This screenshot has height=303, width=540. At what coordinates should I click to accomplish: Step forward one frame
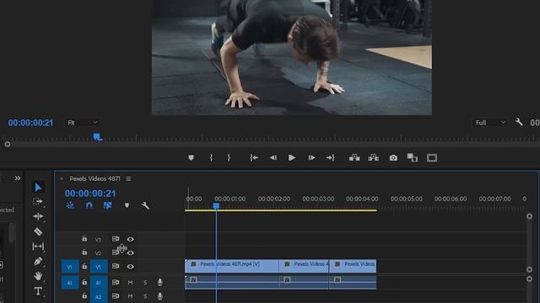[311, 157]
